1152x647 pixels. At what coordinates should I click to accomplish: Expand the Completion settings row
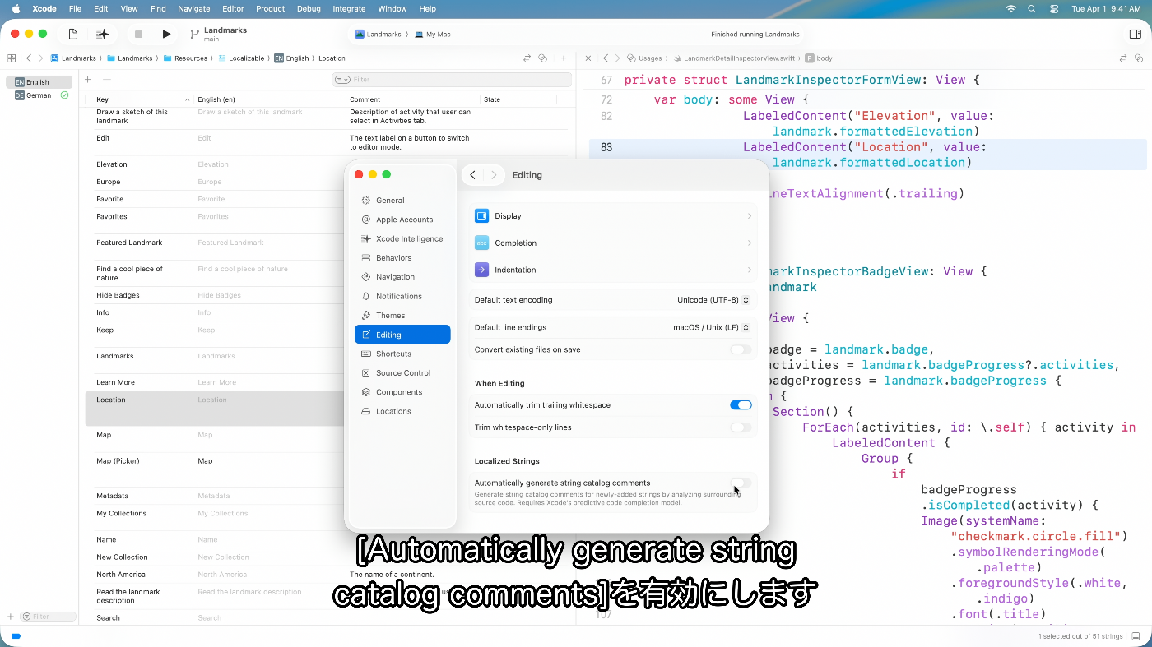click(x=613, y=243)
